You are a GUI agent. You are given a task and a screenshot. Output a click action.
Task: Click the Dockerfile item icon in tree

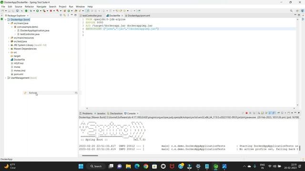(x=12, y=60)
